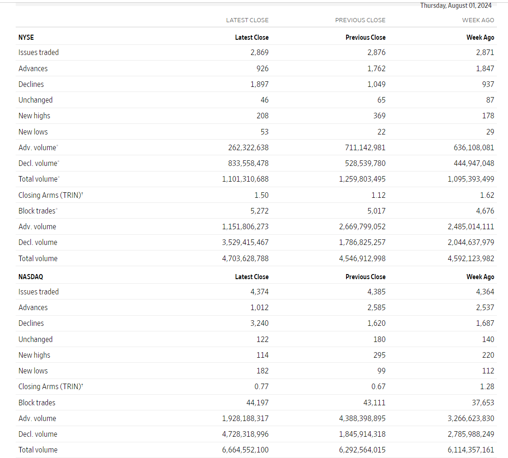Select the NASDAQ declines value 1,687
The image size is (508, 458).
485,324
